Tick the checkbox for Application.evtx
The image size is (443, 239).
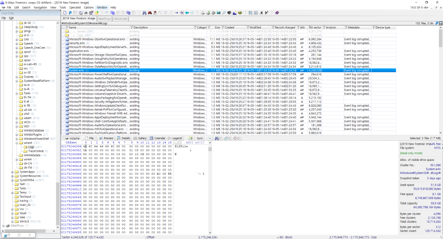[63, 51]
